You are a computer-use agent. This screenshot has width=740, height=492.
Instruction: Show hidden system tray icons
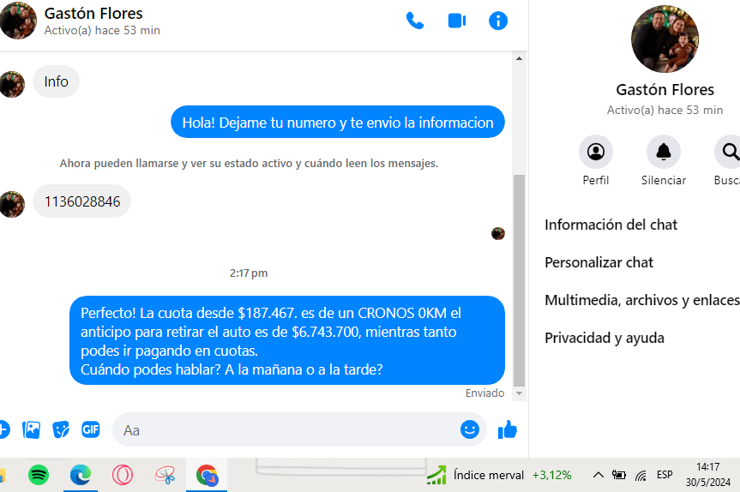pyautogui.click(x=598, y=475)
